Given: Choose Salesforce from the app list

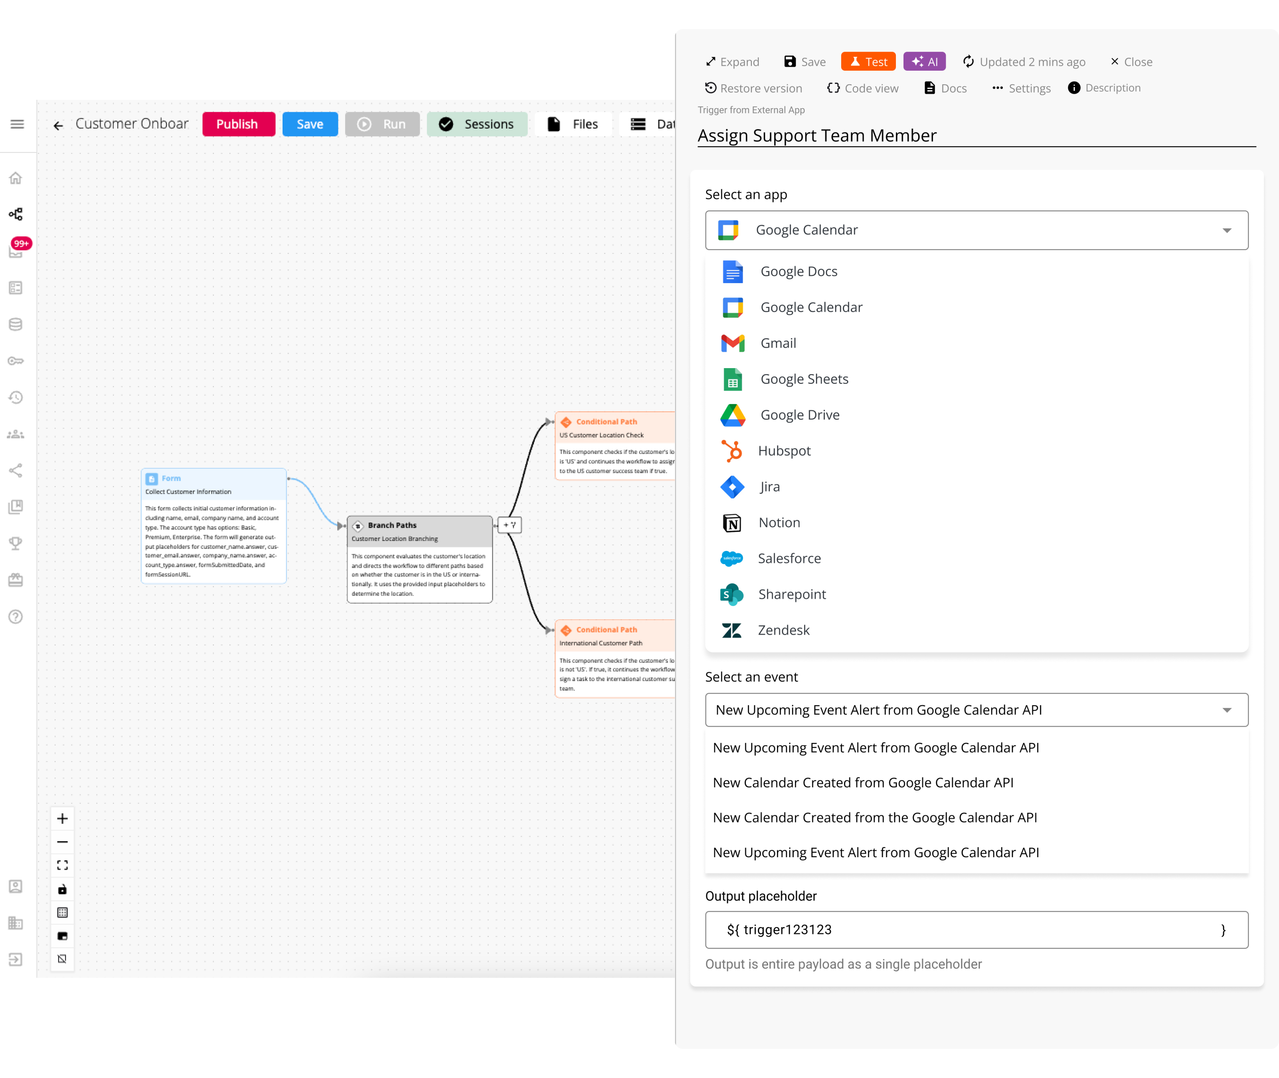Looking at the screenshot, I should tap(789, 559).
